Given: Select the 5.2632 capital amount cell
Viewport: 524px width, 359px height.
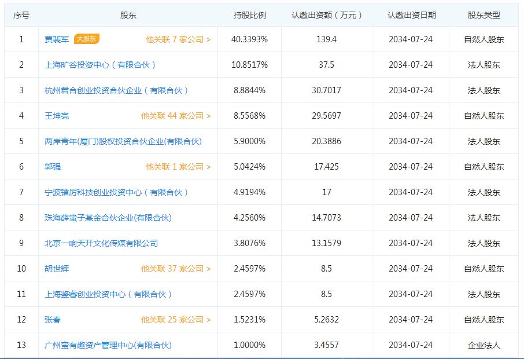Looking at the screenshot, I should click(x=327, y=320).
